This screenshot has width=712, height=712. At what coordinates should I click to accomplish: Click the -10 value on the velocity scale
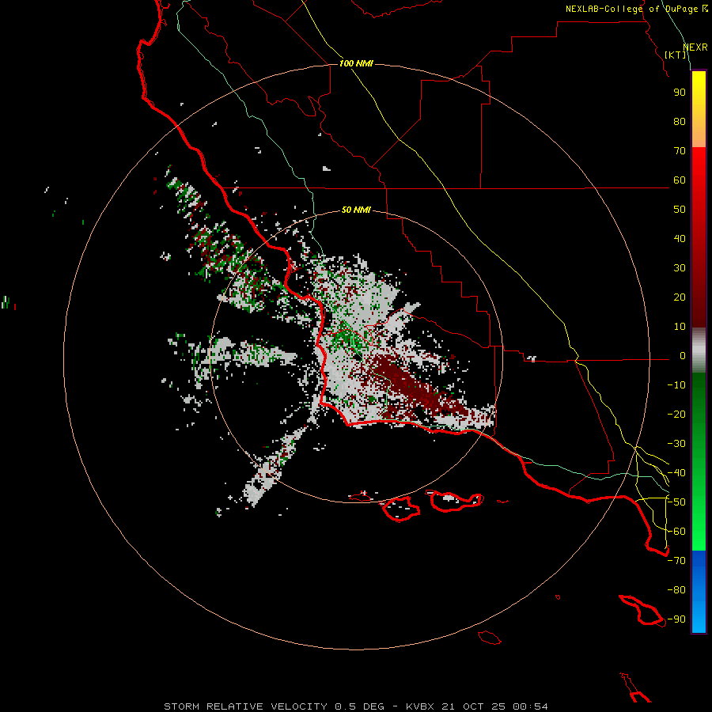(676, 385)
